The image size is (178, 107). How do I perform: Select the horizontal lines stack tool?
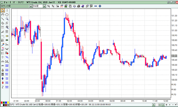tap(7, 31)
